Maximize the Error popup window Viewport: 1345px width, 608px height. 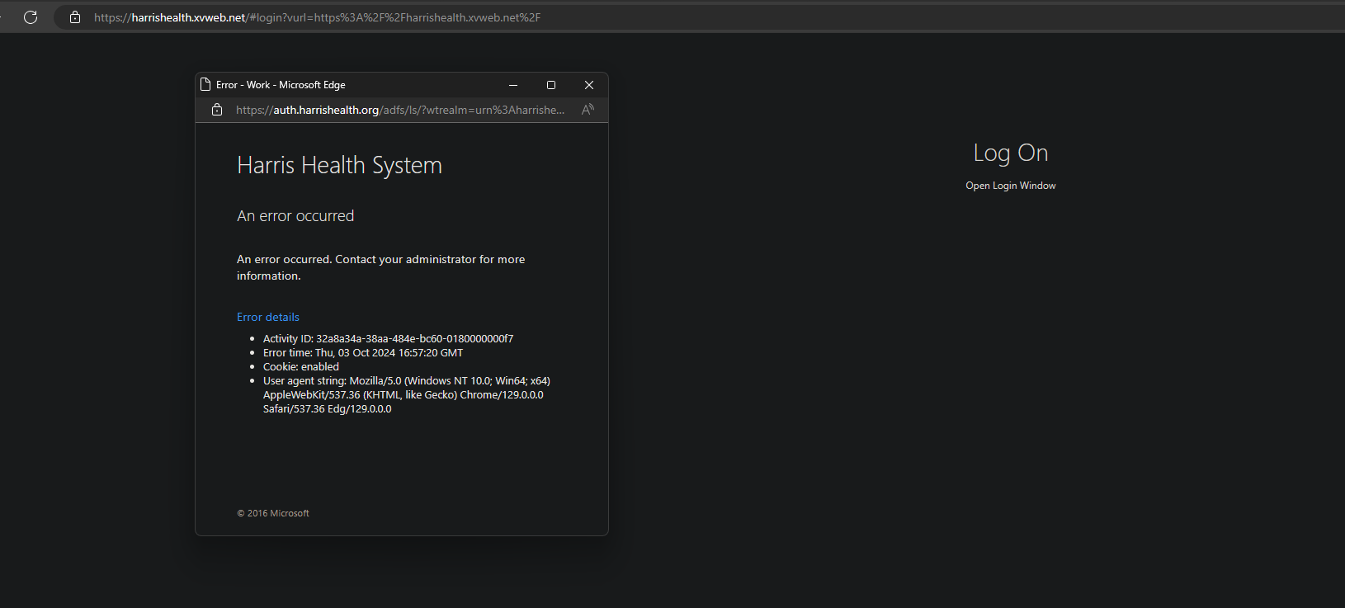551,85
